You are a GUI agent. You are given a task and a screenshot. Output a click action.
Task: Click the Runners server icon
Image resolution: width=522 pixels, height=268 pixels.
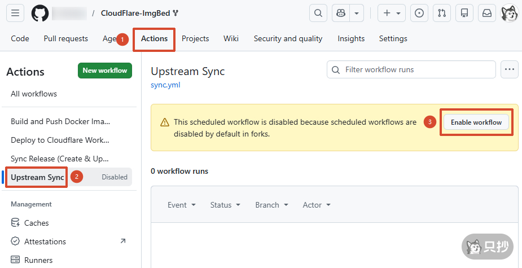[15, 260]
